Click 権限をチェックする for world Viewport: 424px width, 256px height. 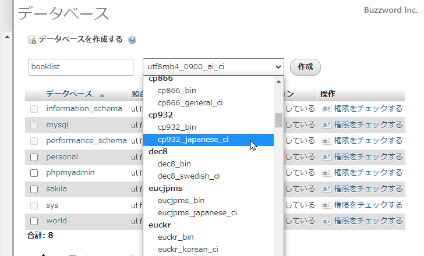368,221
